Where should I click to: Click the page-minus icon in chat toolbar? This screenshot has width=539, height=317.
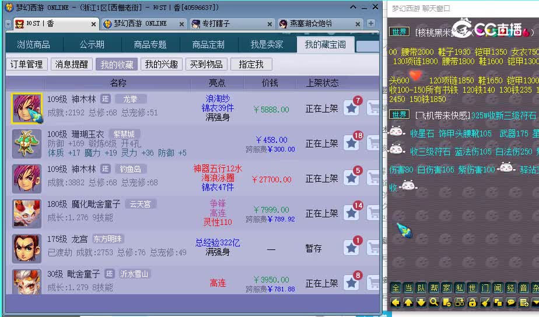click(x=446, y=302)
